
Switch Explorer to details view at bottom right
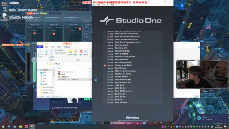click(x=196, y=96)
